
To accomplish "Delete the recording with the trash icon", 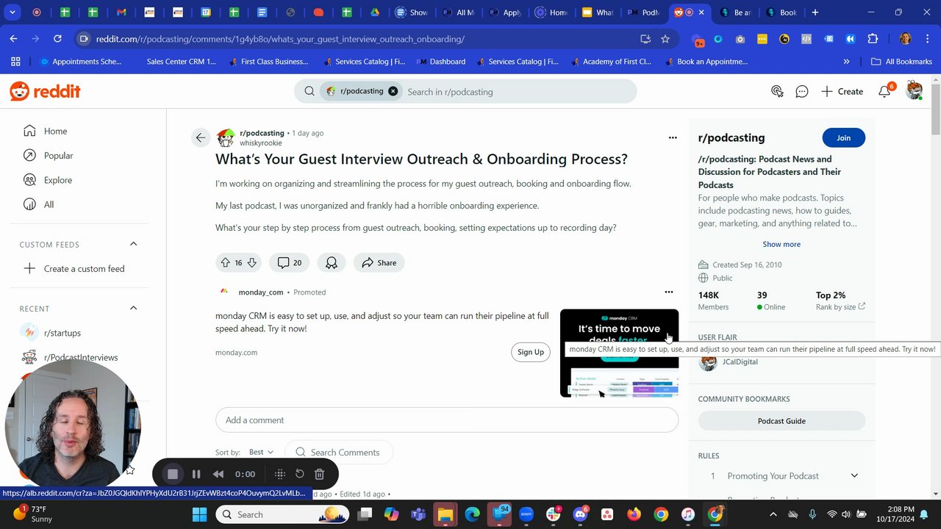I will [x=319, y=475].
